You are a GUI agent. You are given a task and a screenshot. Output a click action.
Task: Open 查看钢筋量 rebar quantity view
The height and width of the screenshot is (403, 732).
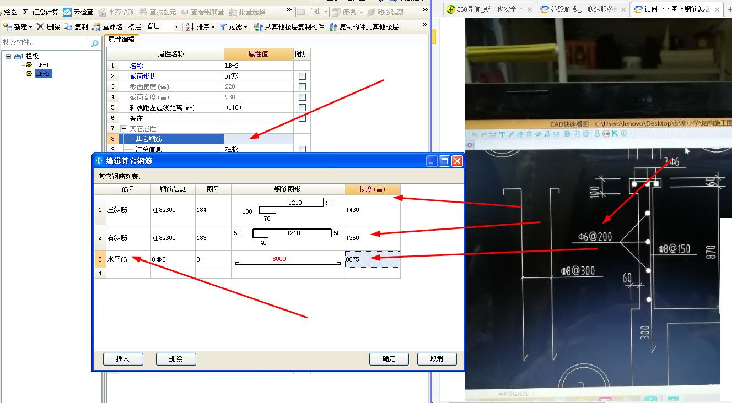coord(202,12)
